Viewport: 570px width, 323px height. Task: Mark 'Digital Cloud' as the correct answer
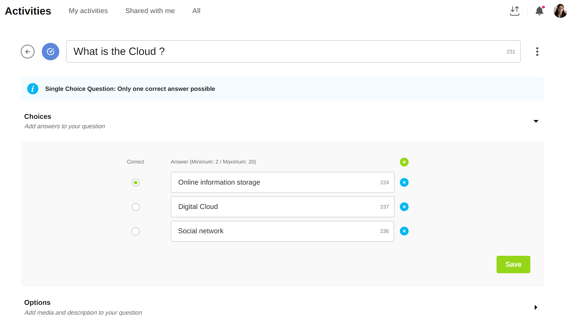point(136,207)
